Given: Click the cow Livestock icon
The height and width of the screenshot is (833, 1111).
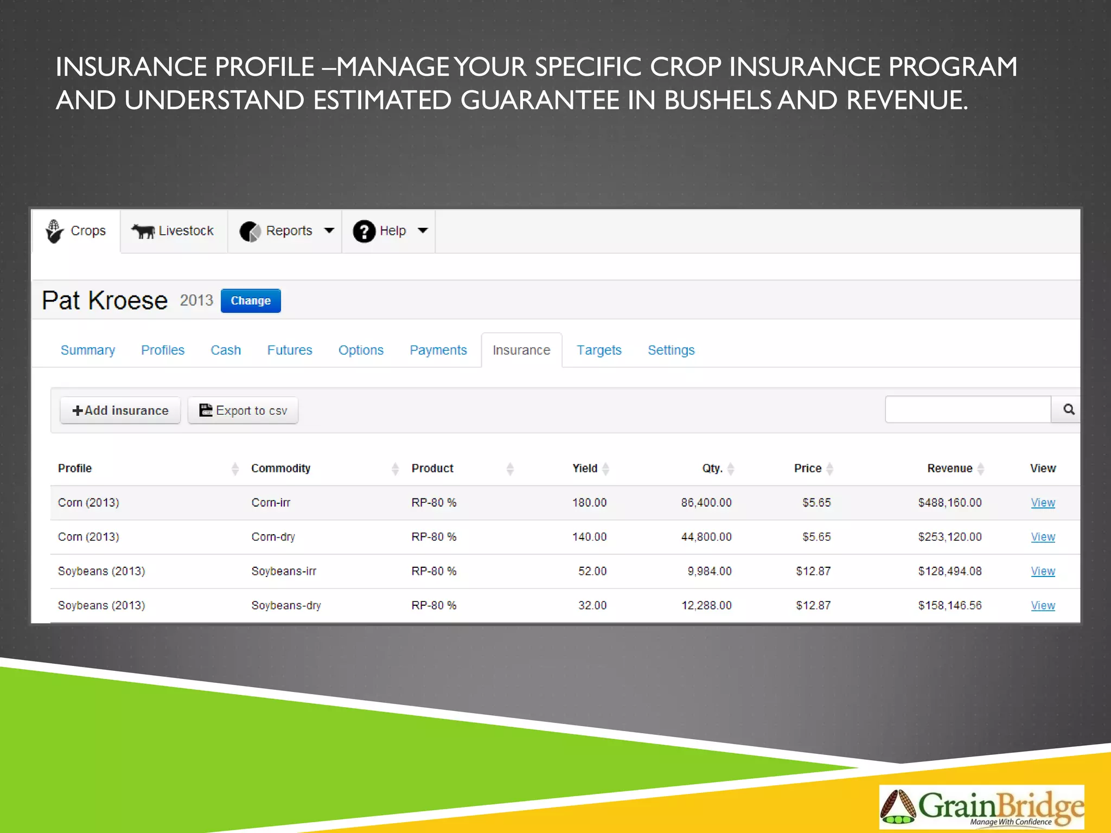Looking at the screenshot, I should 143,232.
